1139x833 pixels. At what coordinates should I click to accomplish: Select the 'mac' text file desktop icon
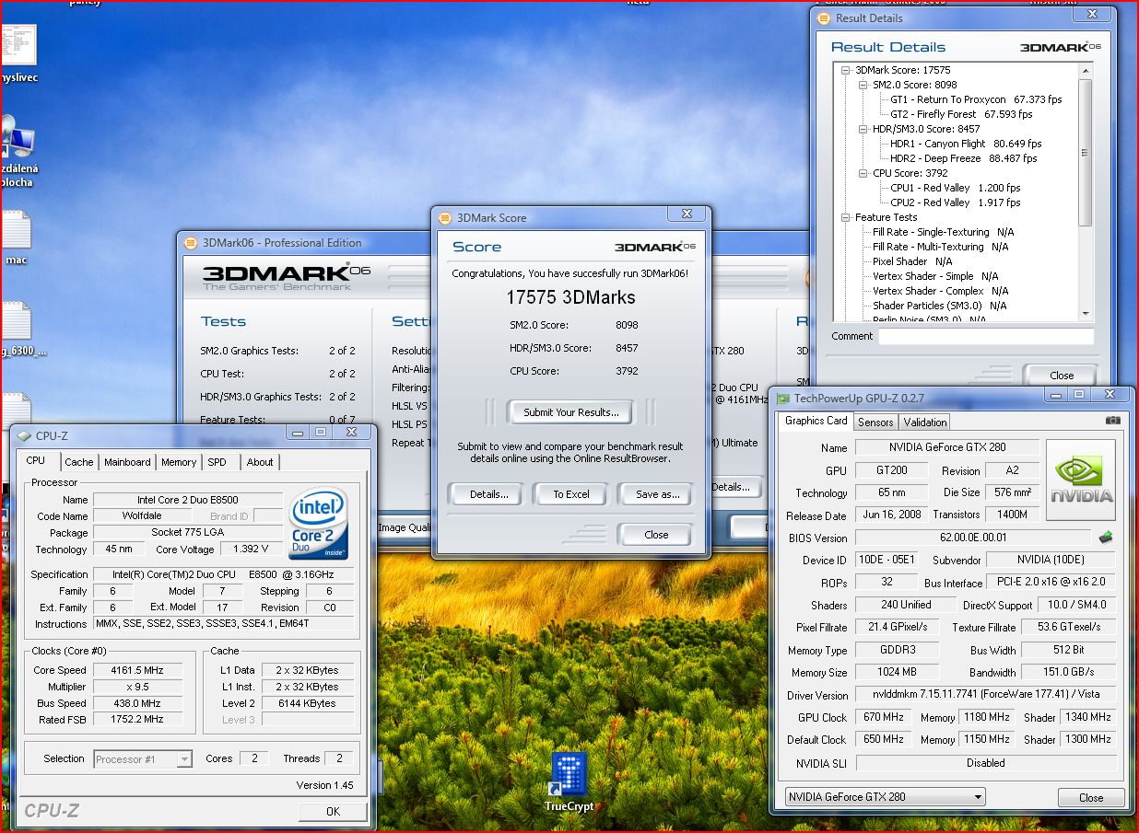tap(16, 230)
